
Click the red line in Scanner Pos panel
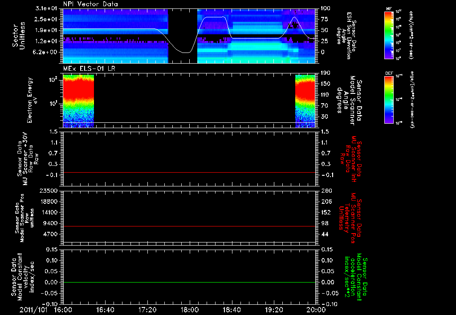coord(189,226)
